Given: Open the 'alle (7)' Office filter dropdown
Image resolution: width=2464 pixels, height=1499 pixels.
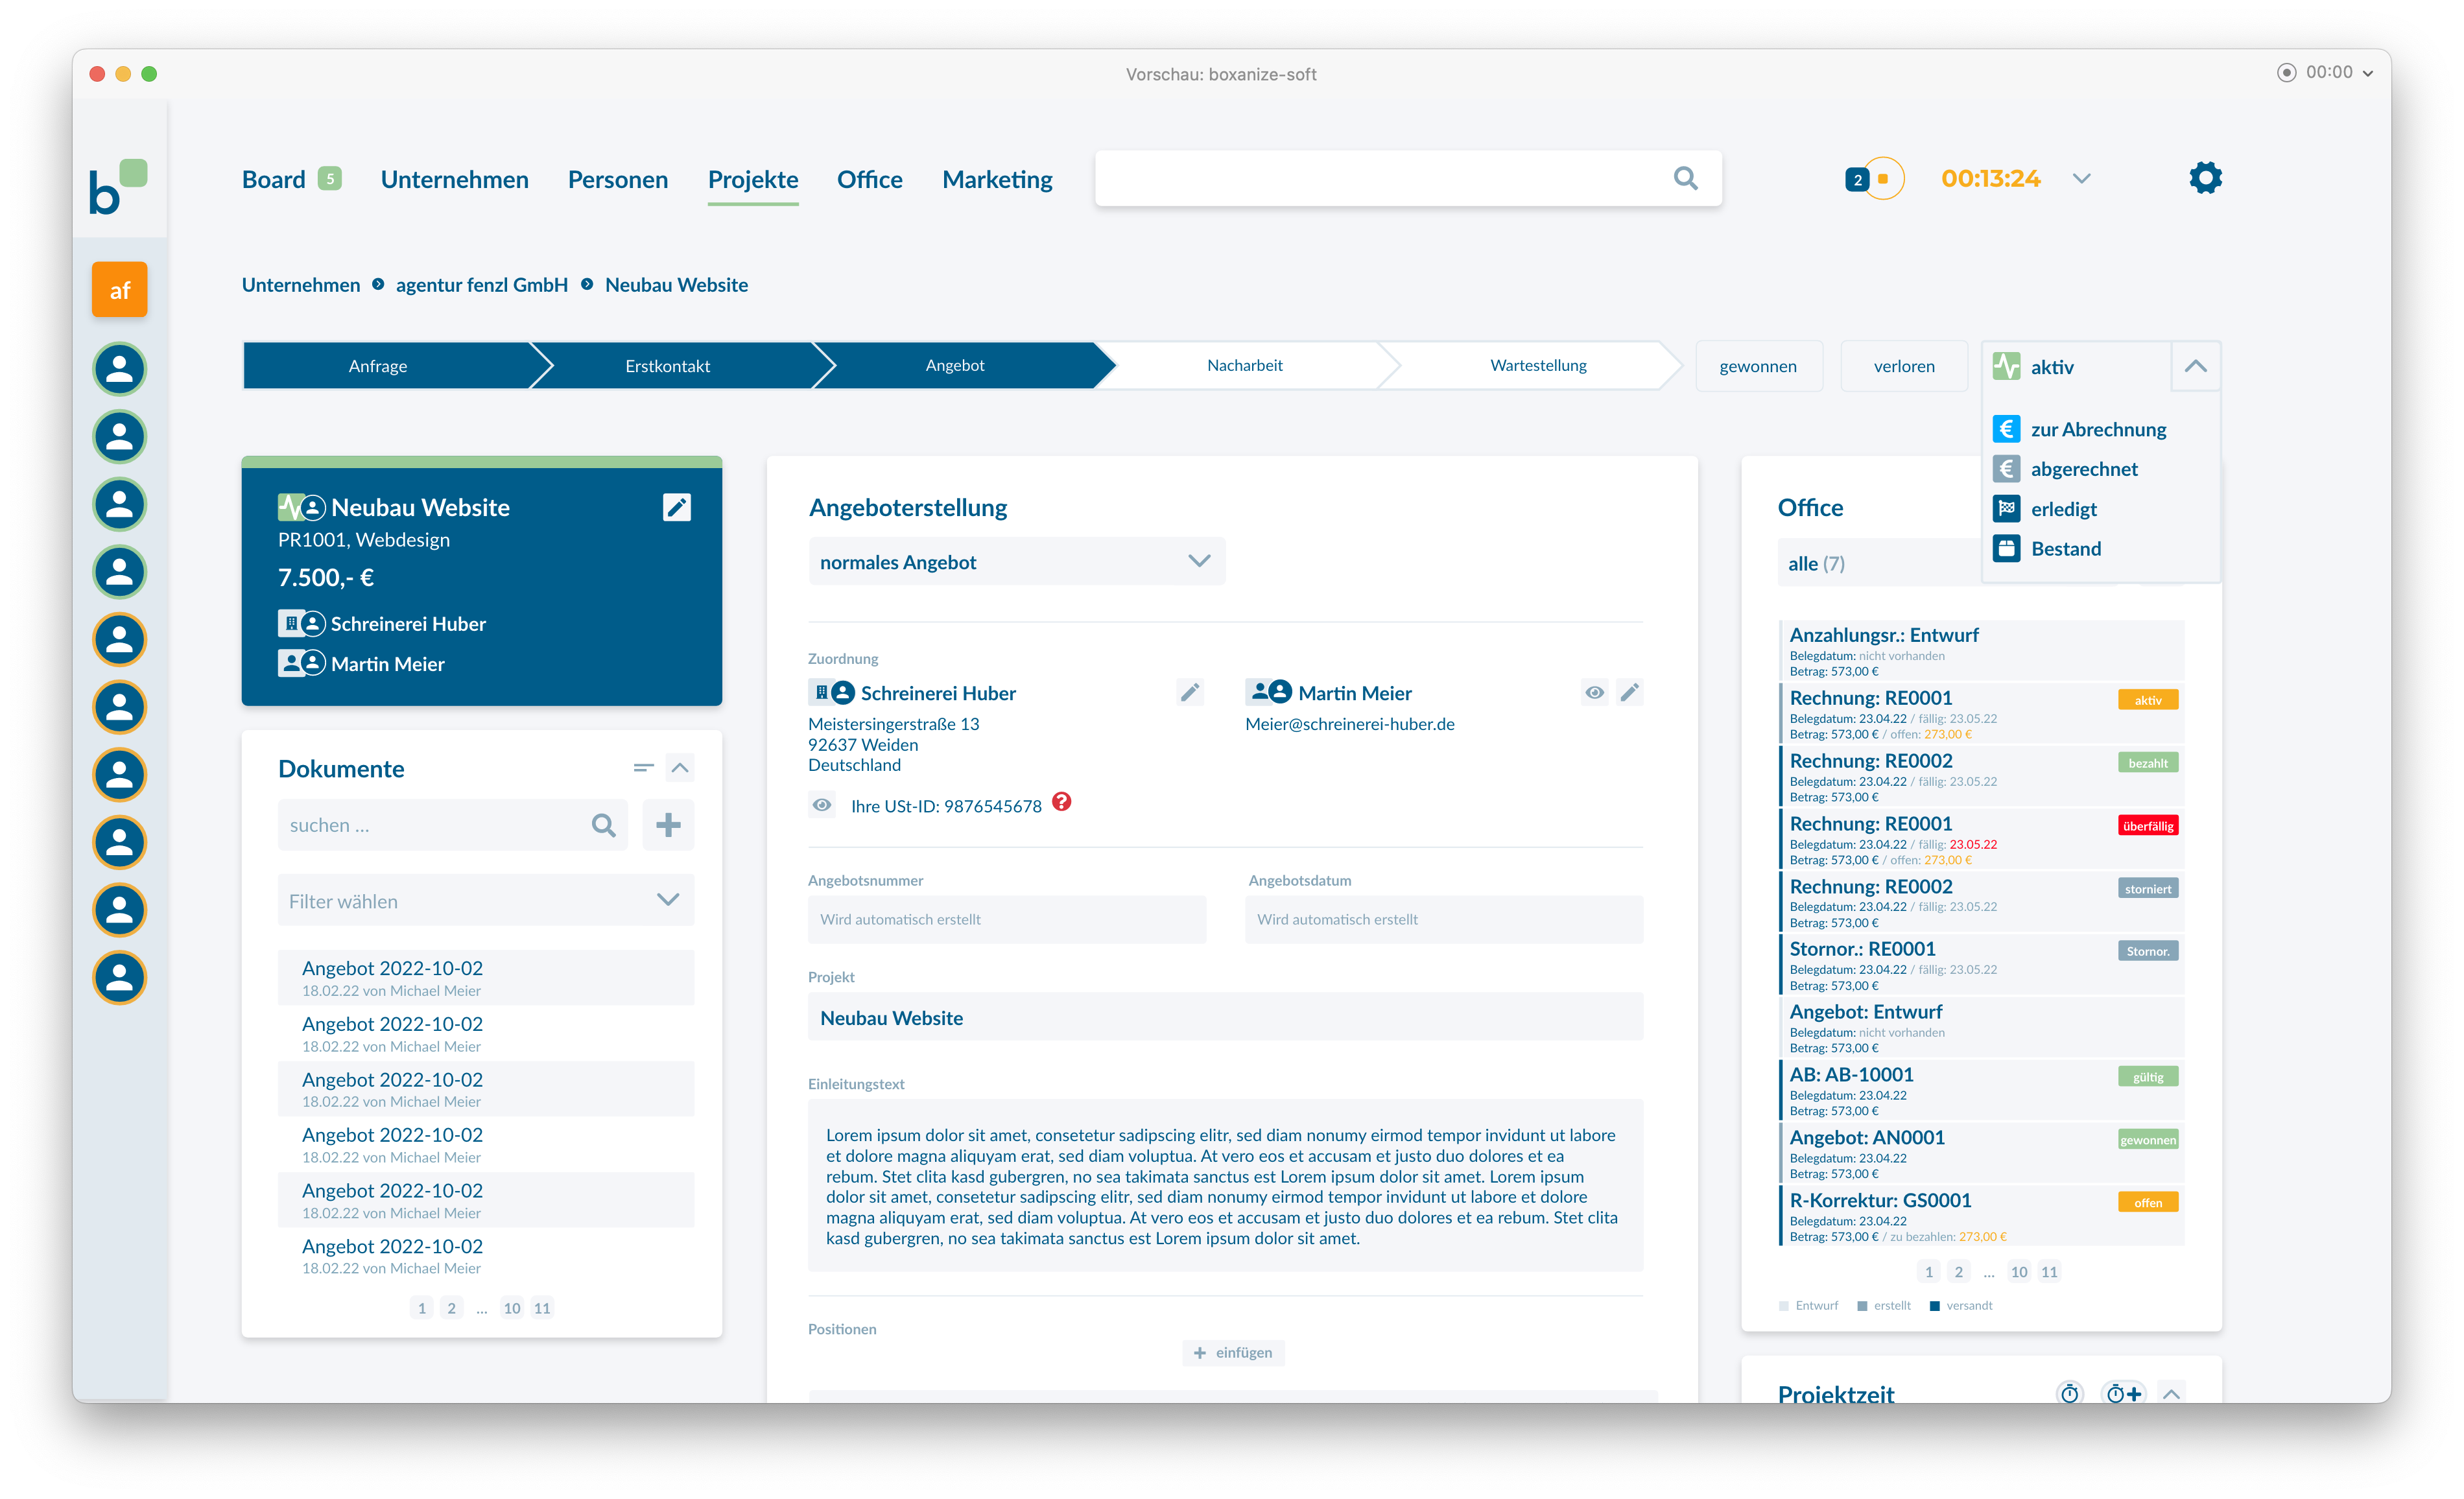Looking at the screenshot, I should 1880,564.
